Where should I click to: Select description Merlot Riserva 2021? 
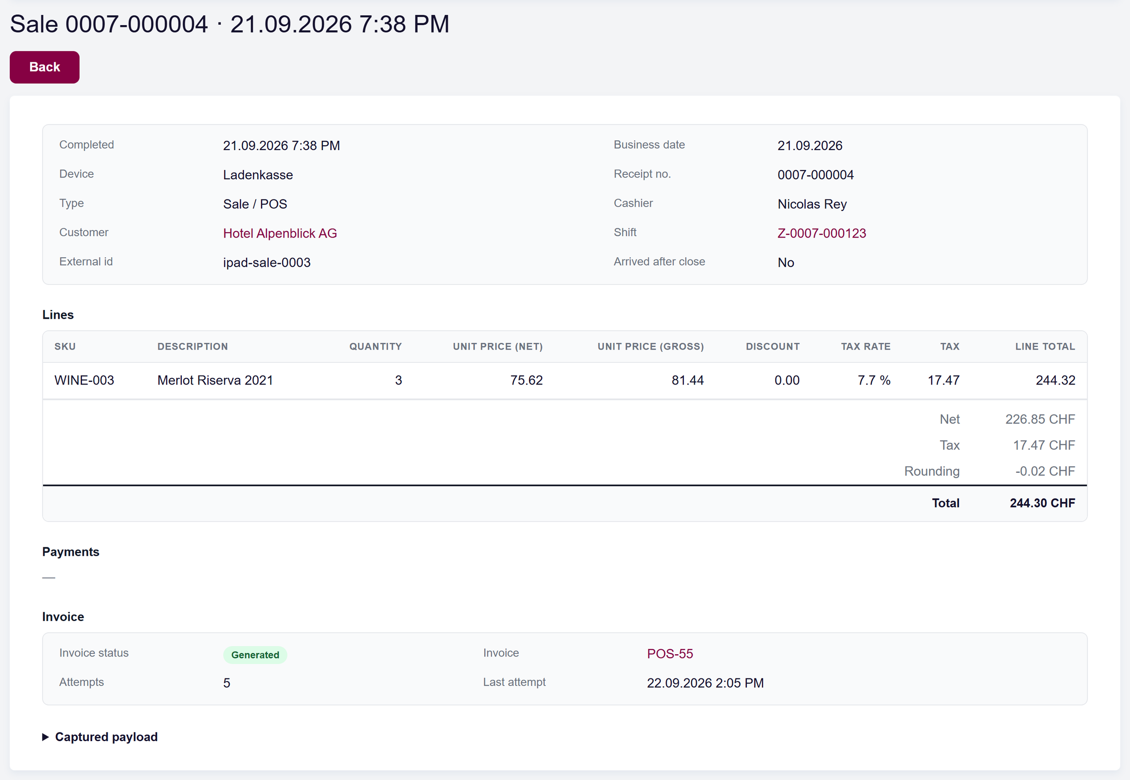(x=215, y=380)
